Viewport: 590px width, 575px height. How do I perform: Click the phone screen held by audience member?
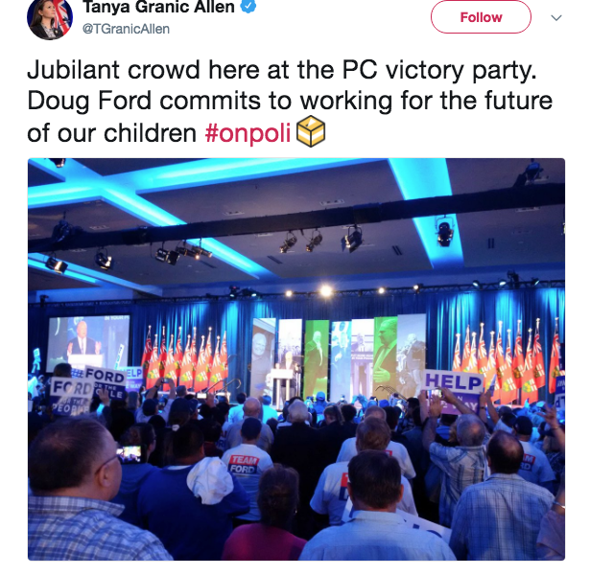click(130, 453)
